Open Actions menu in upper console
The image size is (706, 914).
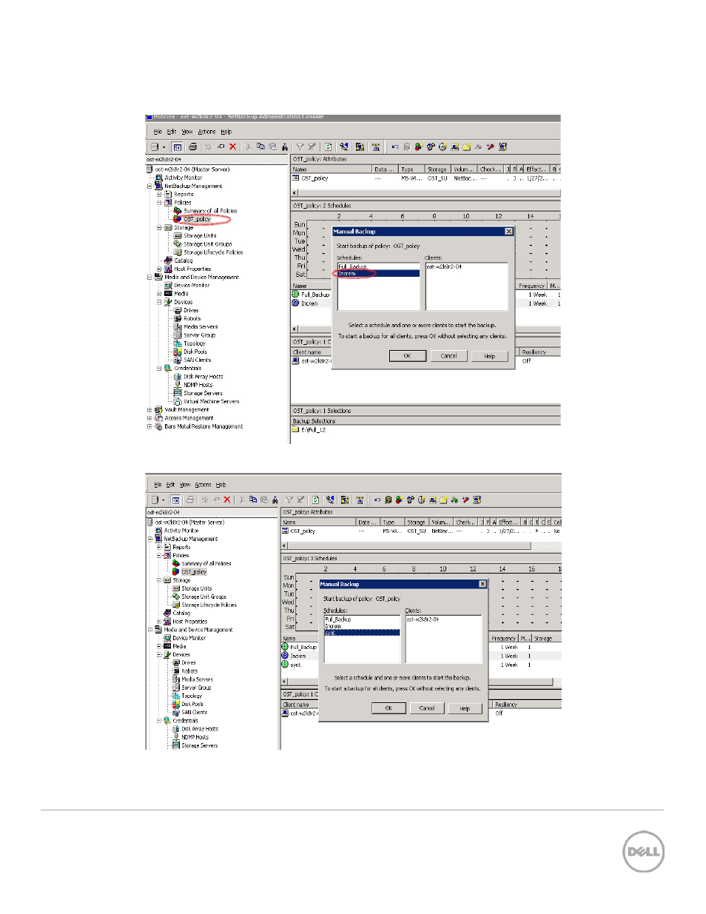(x=206, y=132)
